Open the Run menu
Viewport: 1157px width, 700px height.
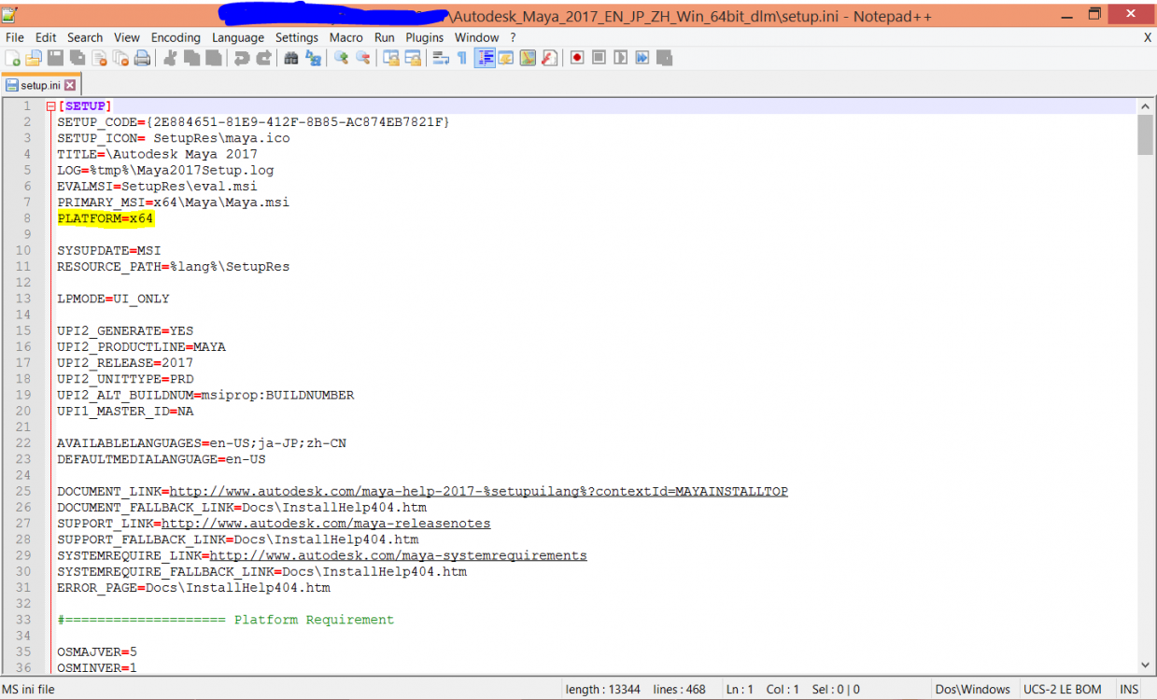point(385,37)
